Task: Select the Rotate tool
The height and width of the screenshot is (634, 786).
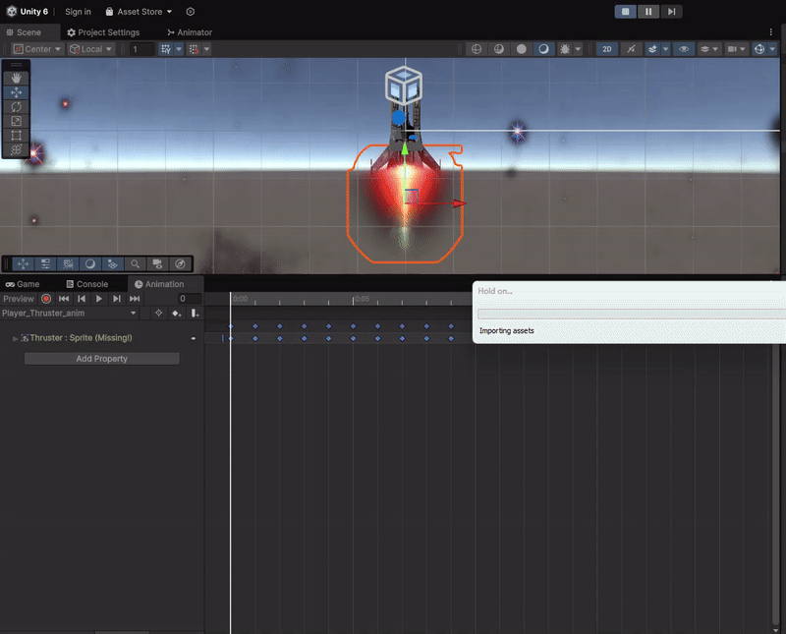Action: [15, 106]
